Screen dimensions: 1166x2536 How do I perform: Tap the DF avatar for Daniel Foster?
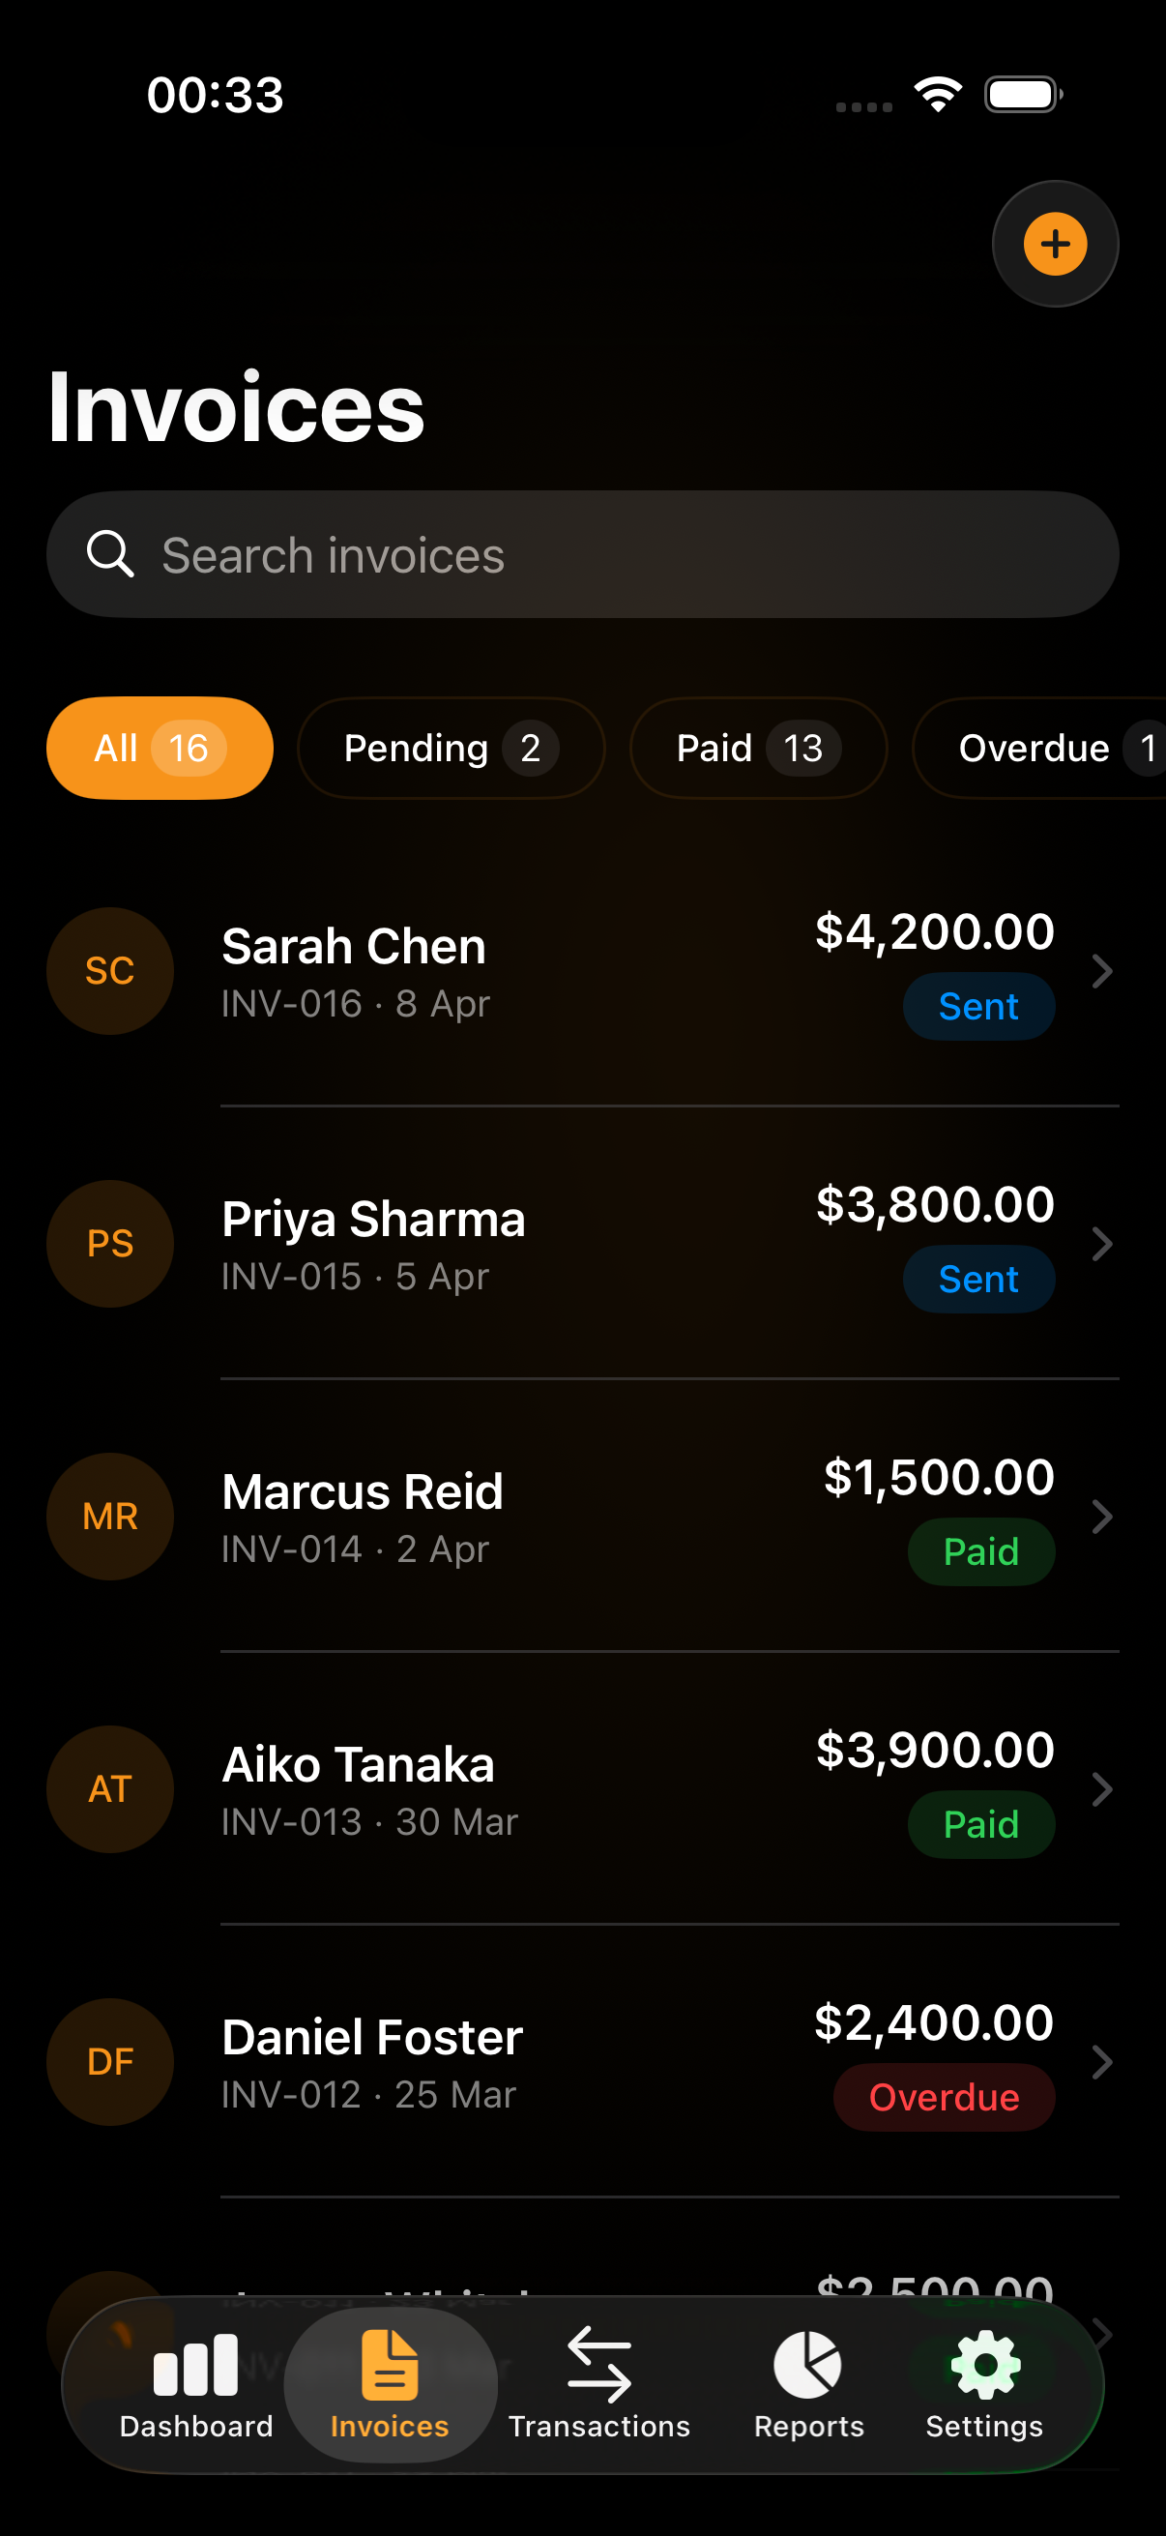(110, 2061)
